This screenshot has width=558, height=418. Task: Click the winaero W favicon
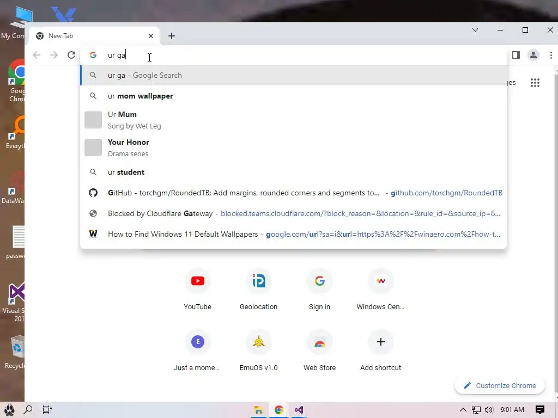click(93, 234)
